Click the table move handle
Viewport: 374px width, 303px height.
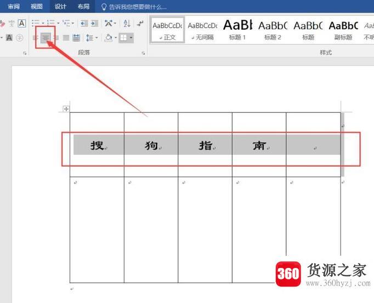(66, 109)
